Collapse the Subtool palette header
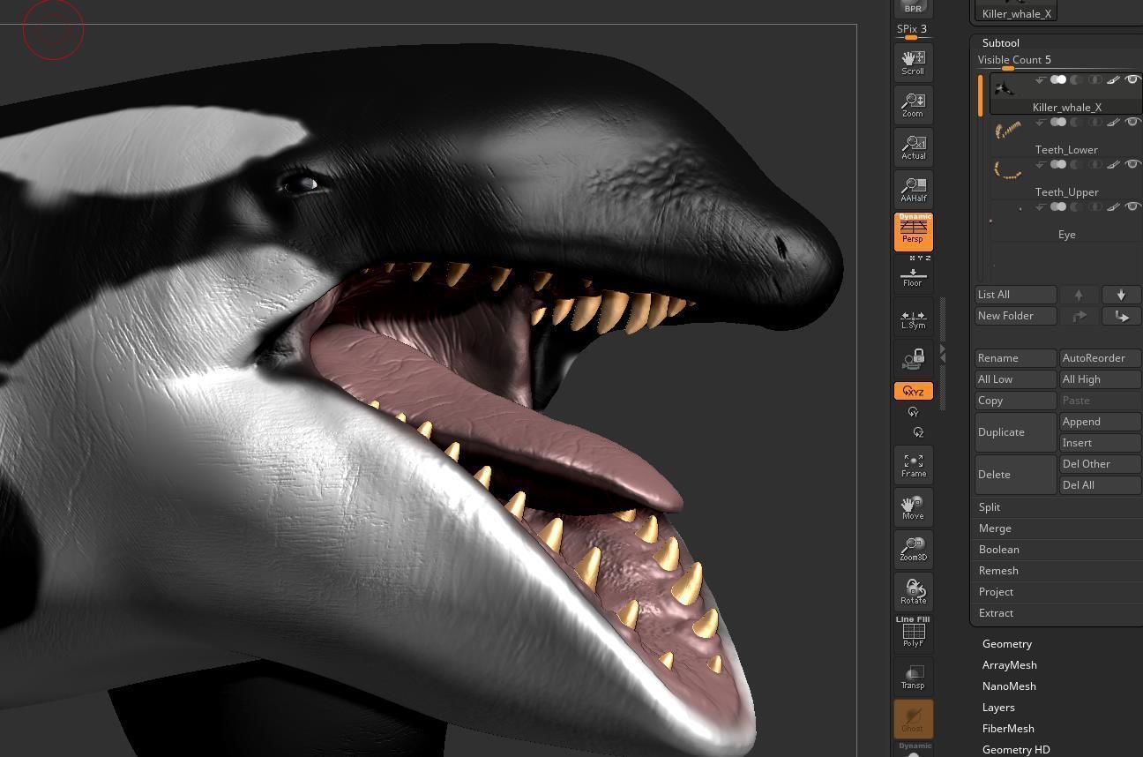 coord(1000,43)
